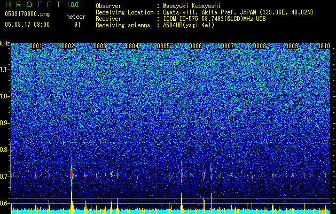
Task: Click the strong meteor echo after 0802
Action: tap(72, 175)
